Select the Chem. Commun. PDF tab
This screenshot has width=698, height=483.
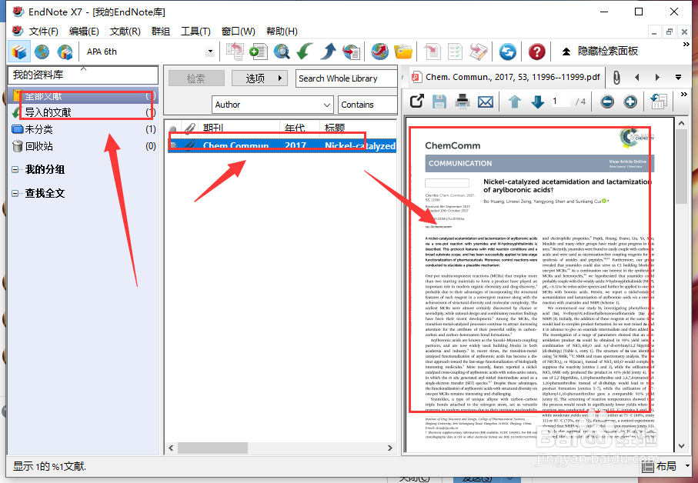tap(506, 77)
